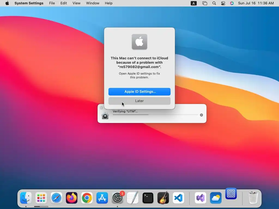Click the Gatekeeper icon in verification window
This screenshot has height=209, width=279.
(x=105, y=115)
